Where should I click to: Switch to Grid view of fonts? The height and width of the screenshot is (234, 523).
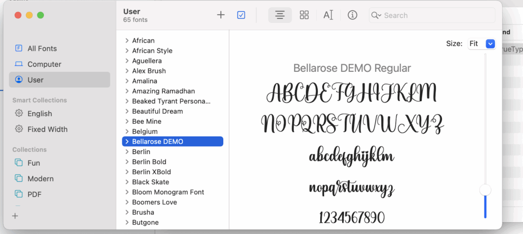304,15
